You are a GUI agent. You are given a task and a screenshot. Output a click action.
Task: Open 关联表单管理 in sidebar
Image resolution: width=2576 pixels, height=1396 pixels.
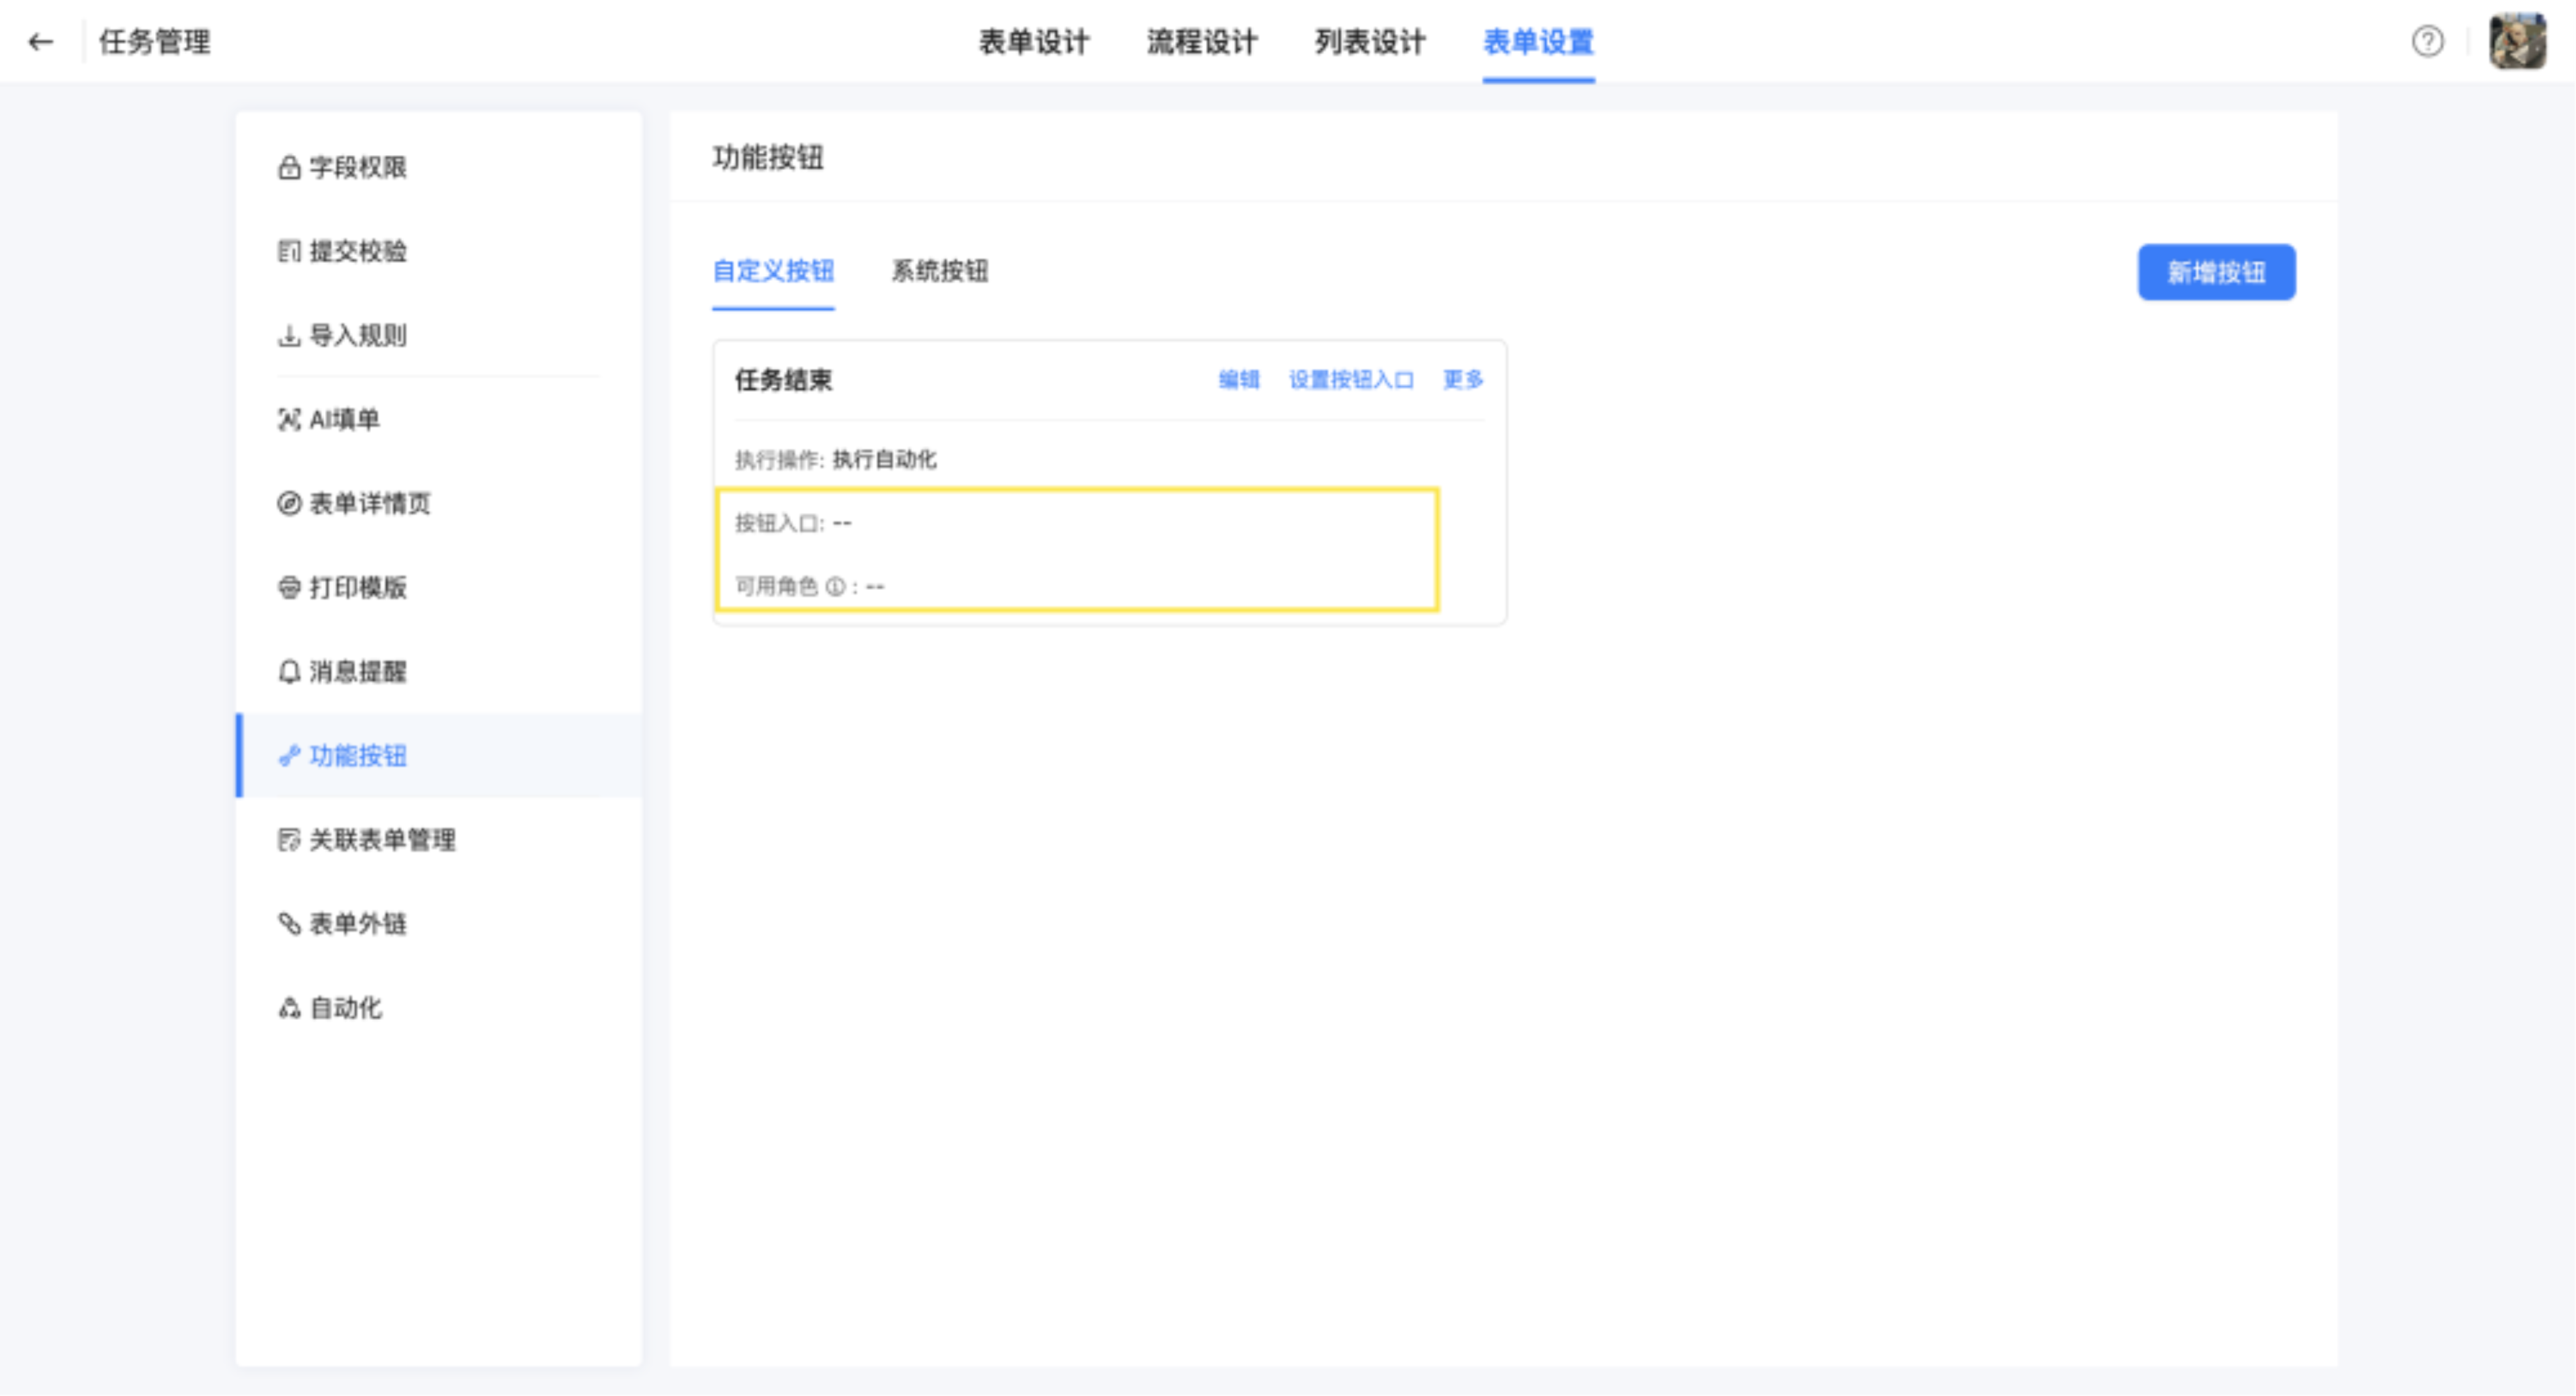tap(381, 840)
